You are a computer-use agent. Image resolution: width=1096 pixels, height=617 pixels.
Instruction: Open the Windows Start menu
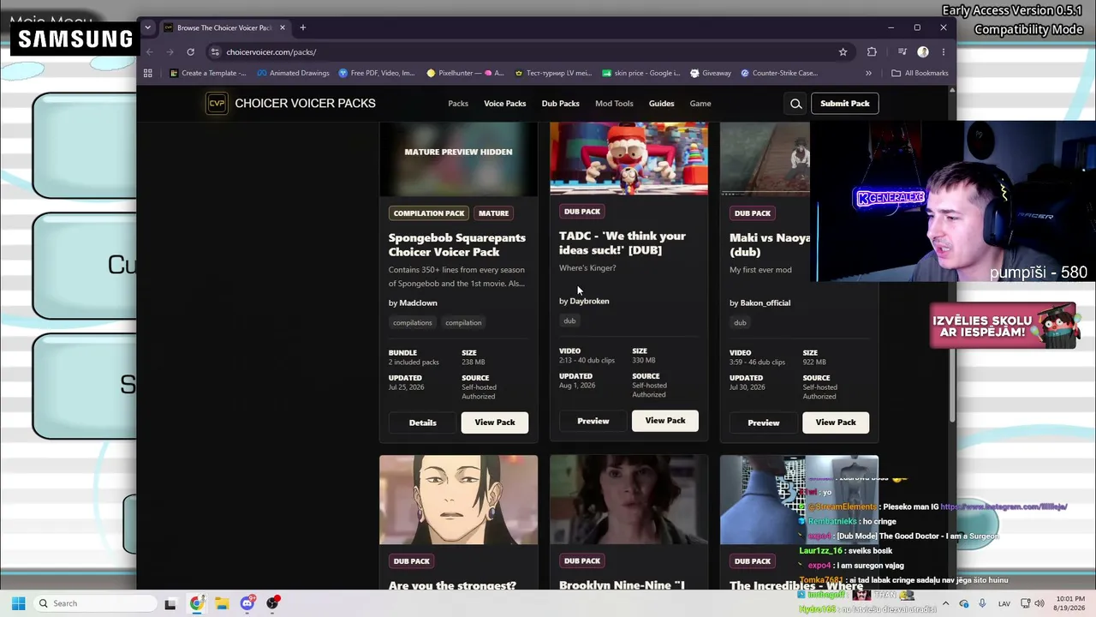18,603
